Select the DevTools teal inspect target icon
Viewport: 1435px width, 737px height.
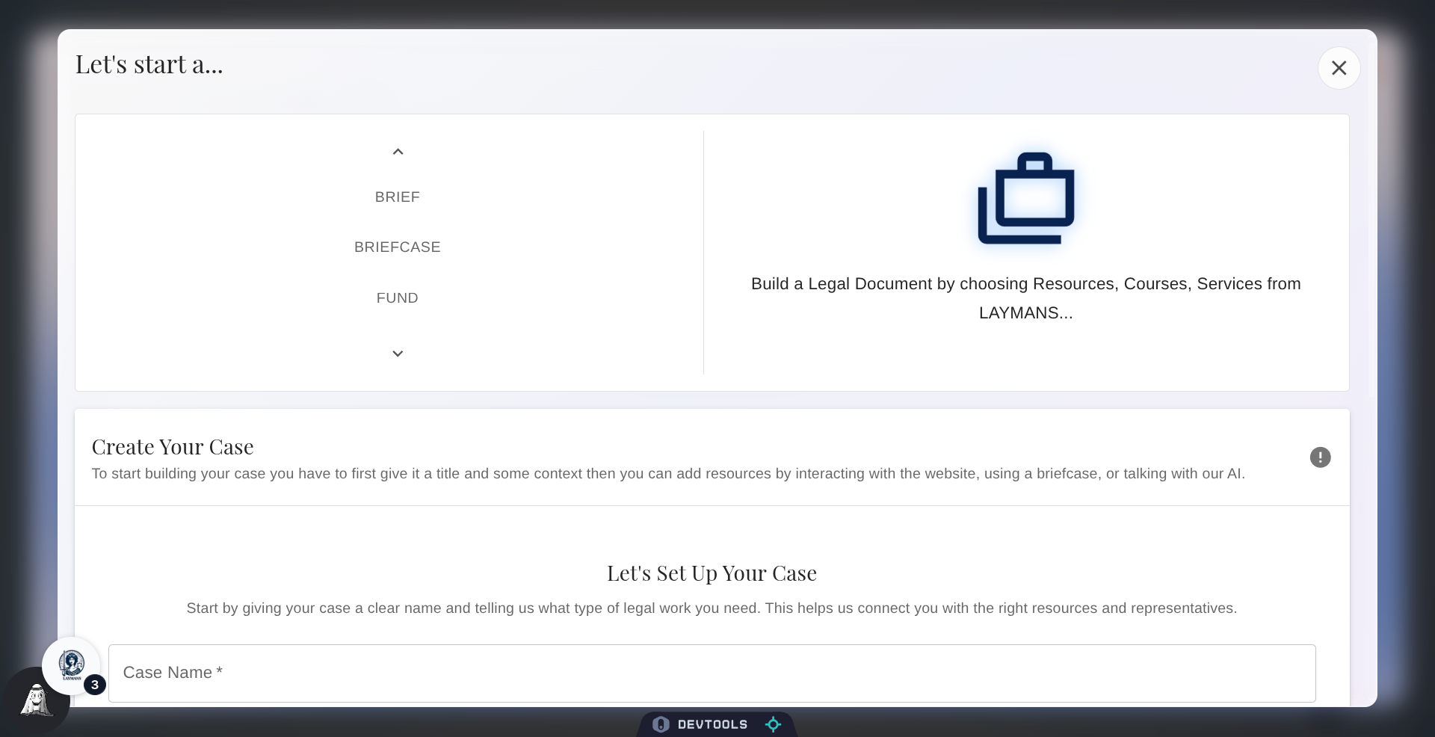pyautogui.click(x=773, y=724)
